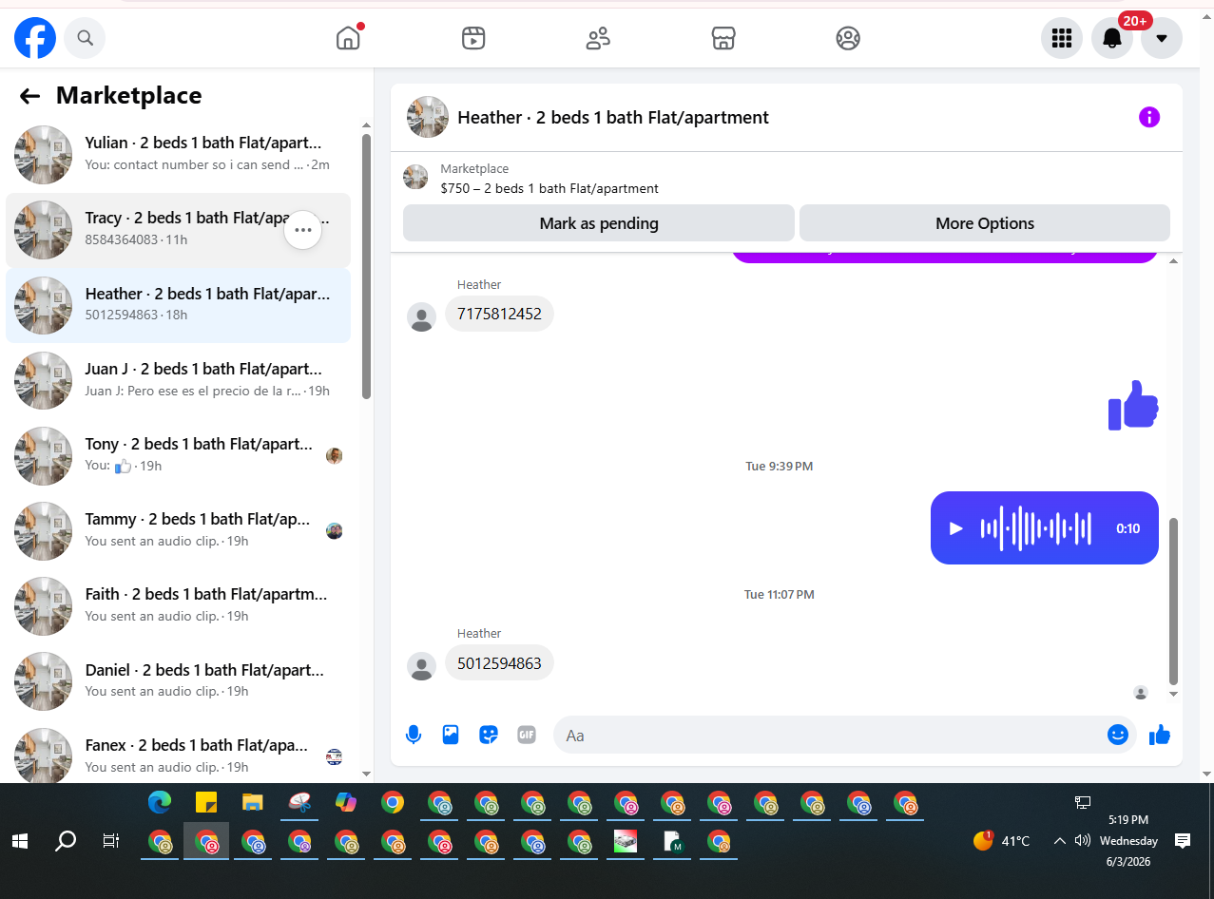Image resolution: width=1214 pixels, height=899 pixels.
Task: Click the attach photo icon
Action: pyautogui.click(x=451, y=735)
